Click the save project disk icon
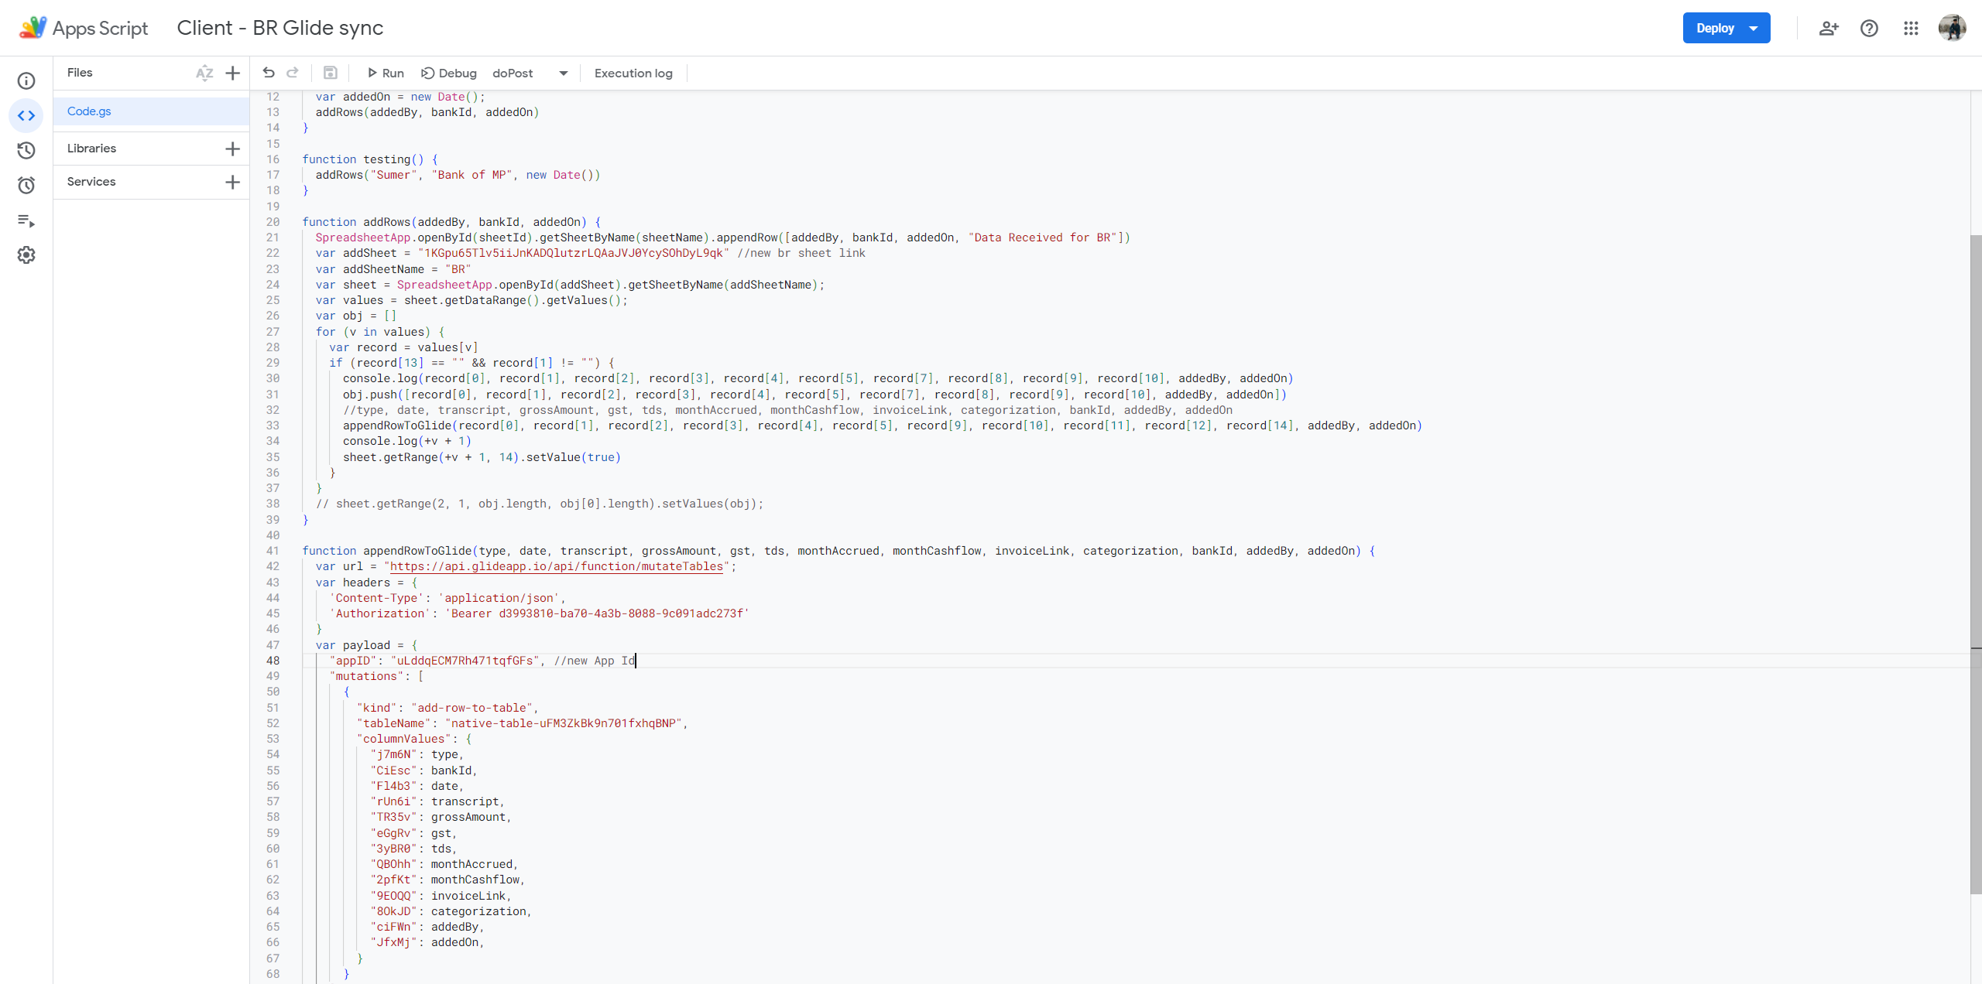This screenshot has height=984, width=1982. [331, 73]
